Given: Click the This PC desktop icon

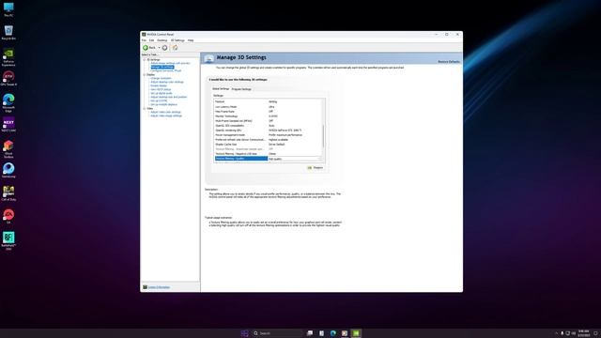Looking at the screenshot, I should pyautogui.click(x=8, y=9).
